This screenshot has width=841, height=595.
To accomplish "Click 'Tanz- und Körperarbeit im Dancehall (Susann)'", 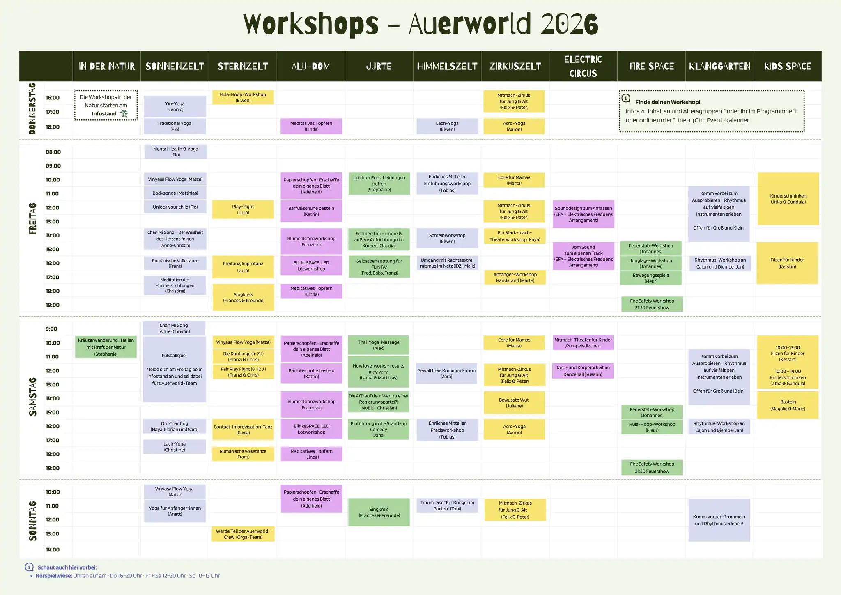I will point(583,371).
